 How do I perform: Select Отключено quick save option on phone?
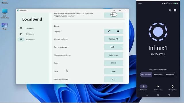[x=146, y=74]
